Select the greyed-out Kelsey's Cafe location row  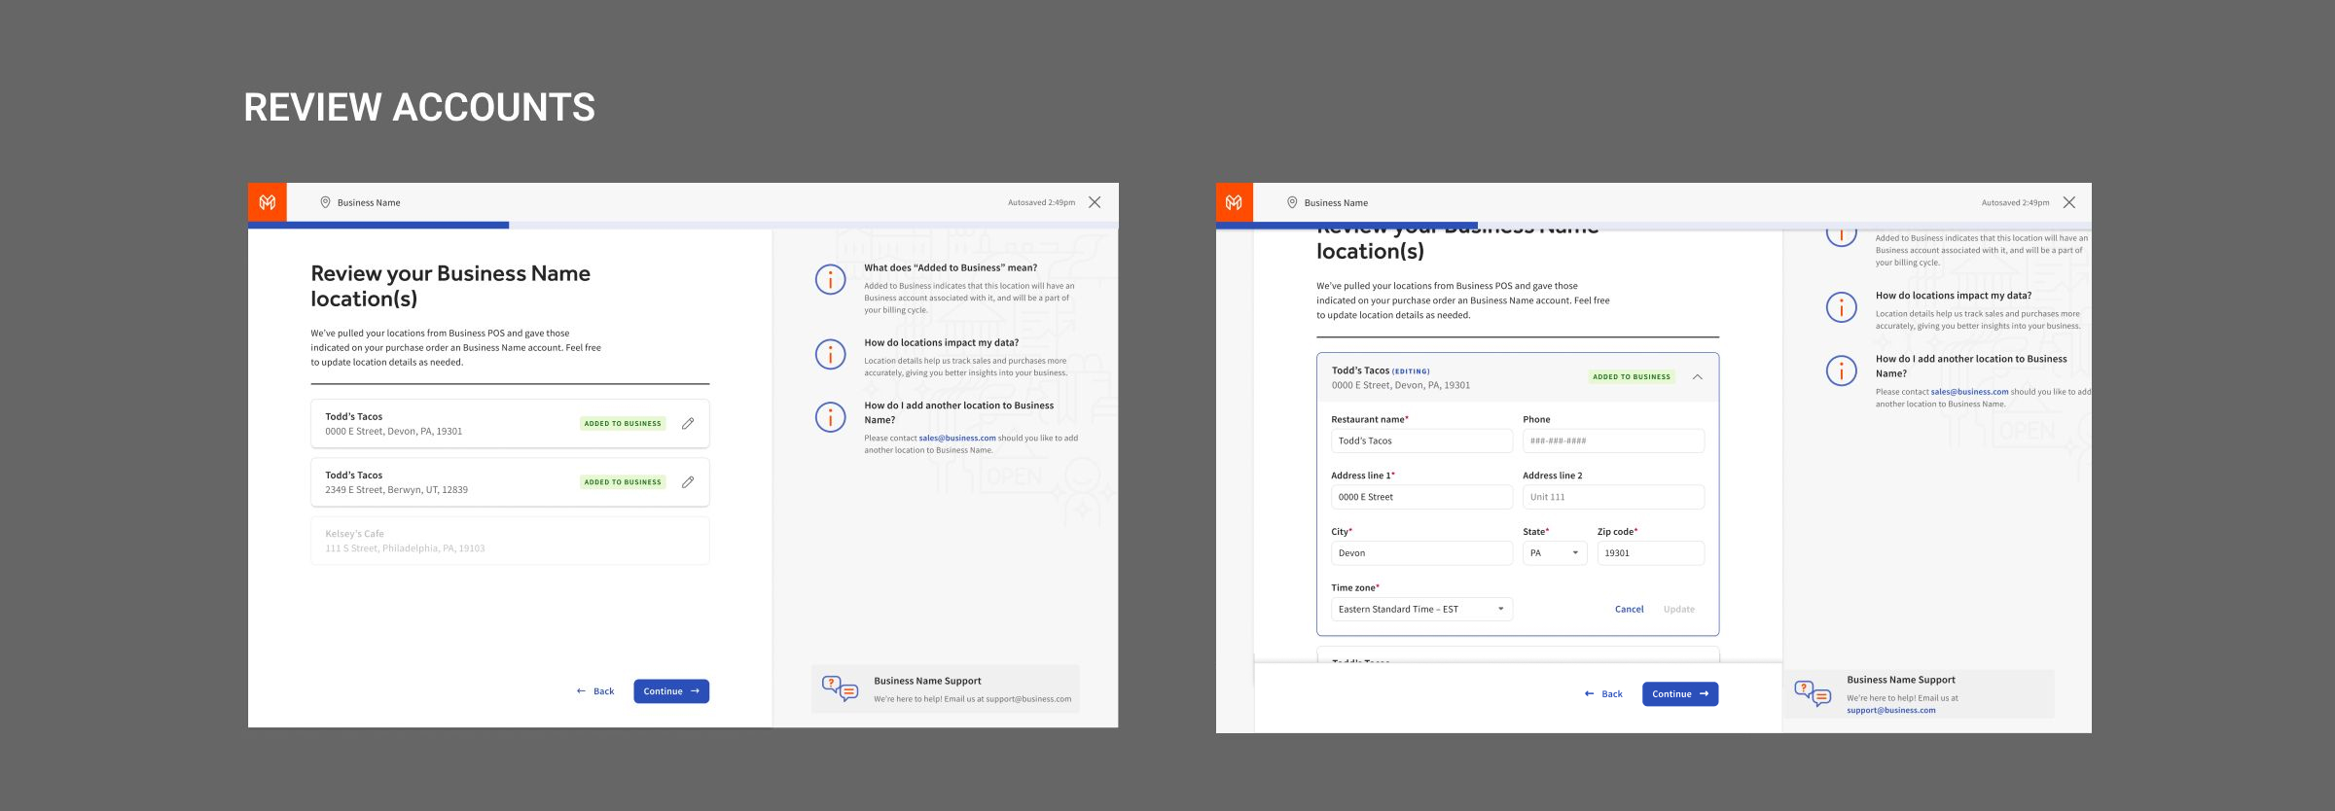510,541
